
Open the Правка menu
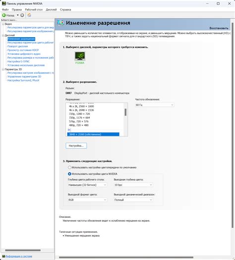(x=17, y=9)
